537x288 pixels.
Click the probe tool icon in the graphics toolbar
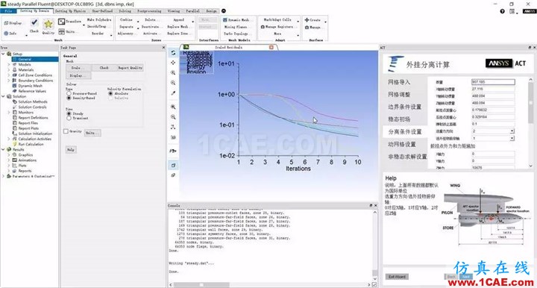pyautogui.click(x=173, y=93)
